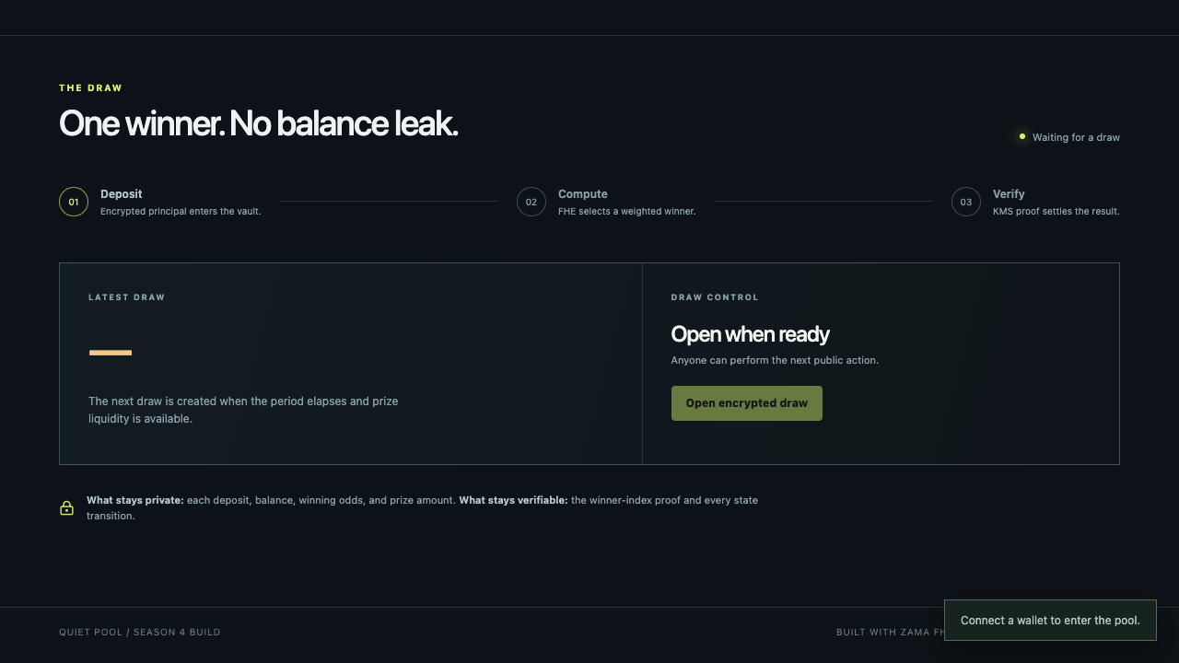Click the 'Verify' step title

(x=1009, y=194)
